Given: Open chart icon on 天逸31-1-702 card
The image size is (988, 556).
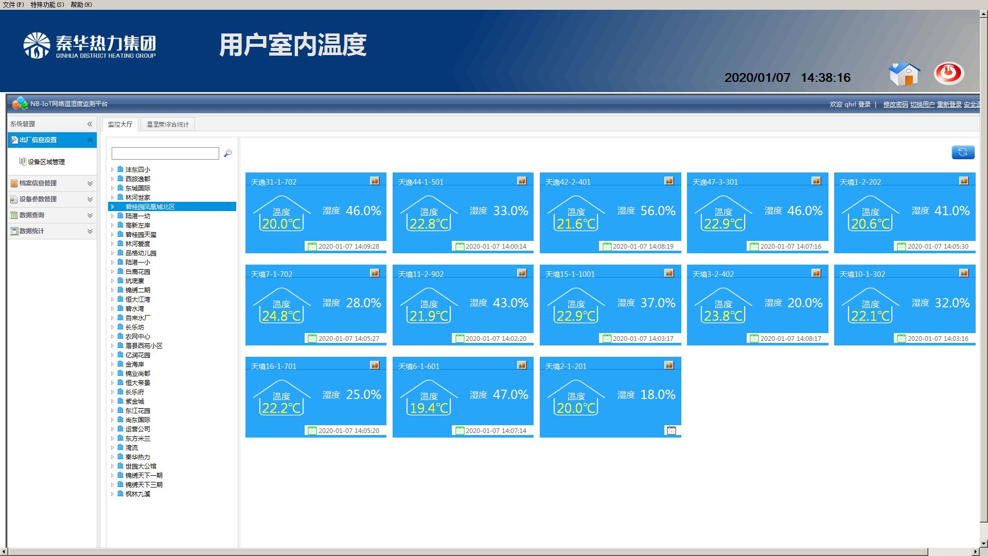Looking at the screenshot, I should (375, 181).
